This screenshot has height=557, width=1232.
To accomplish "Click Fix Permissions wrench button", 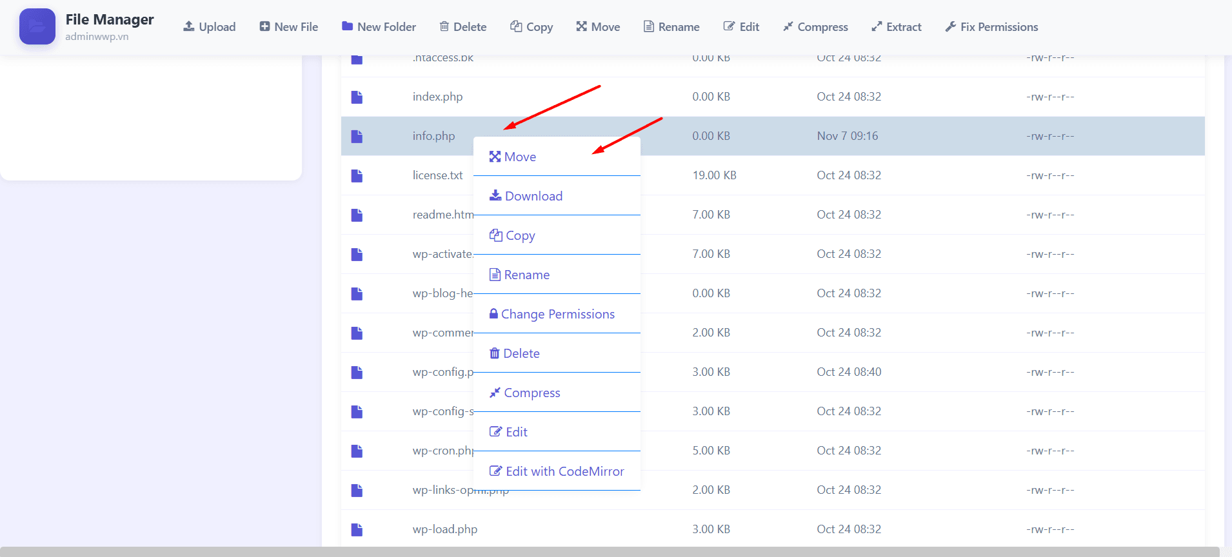I will (991, 27).
